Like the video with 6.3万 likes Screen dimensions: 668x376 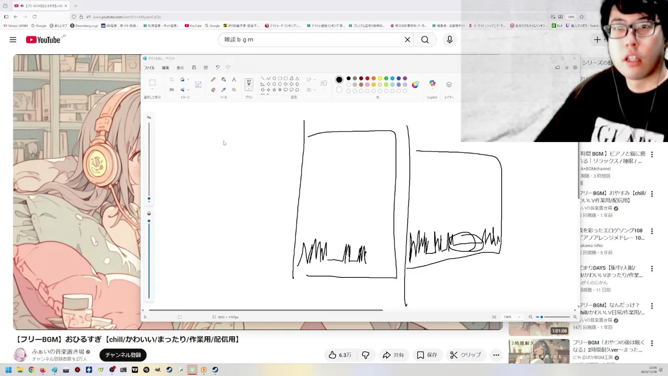[x=340, y=355]
